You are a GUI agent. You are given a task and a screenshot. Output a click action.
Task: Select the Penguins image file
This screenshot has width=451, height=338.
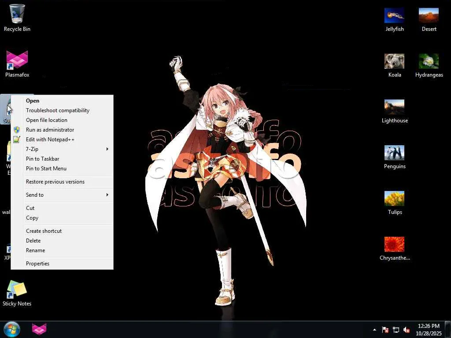pyautogui.click(x=394, y=157)
